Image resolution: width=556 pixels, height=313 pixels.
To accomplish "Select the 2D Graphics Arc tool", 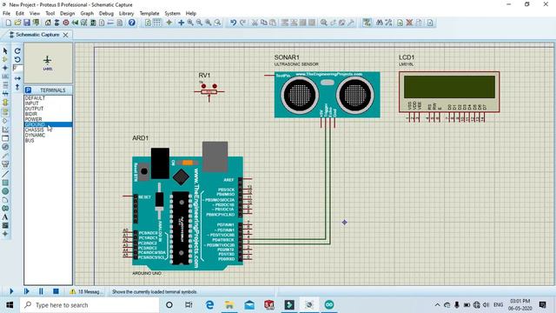I will (5, 200).
